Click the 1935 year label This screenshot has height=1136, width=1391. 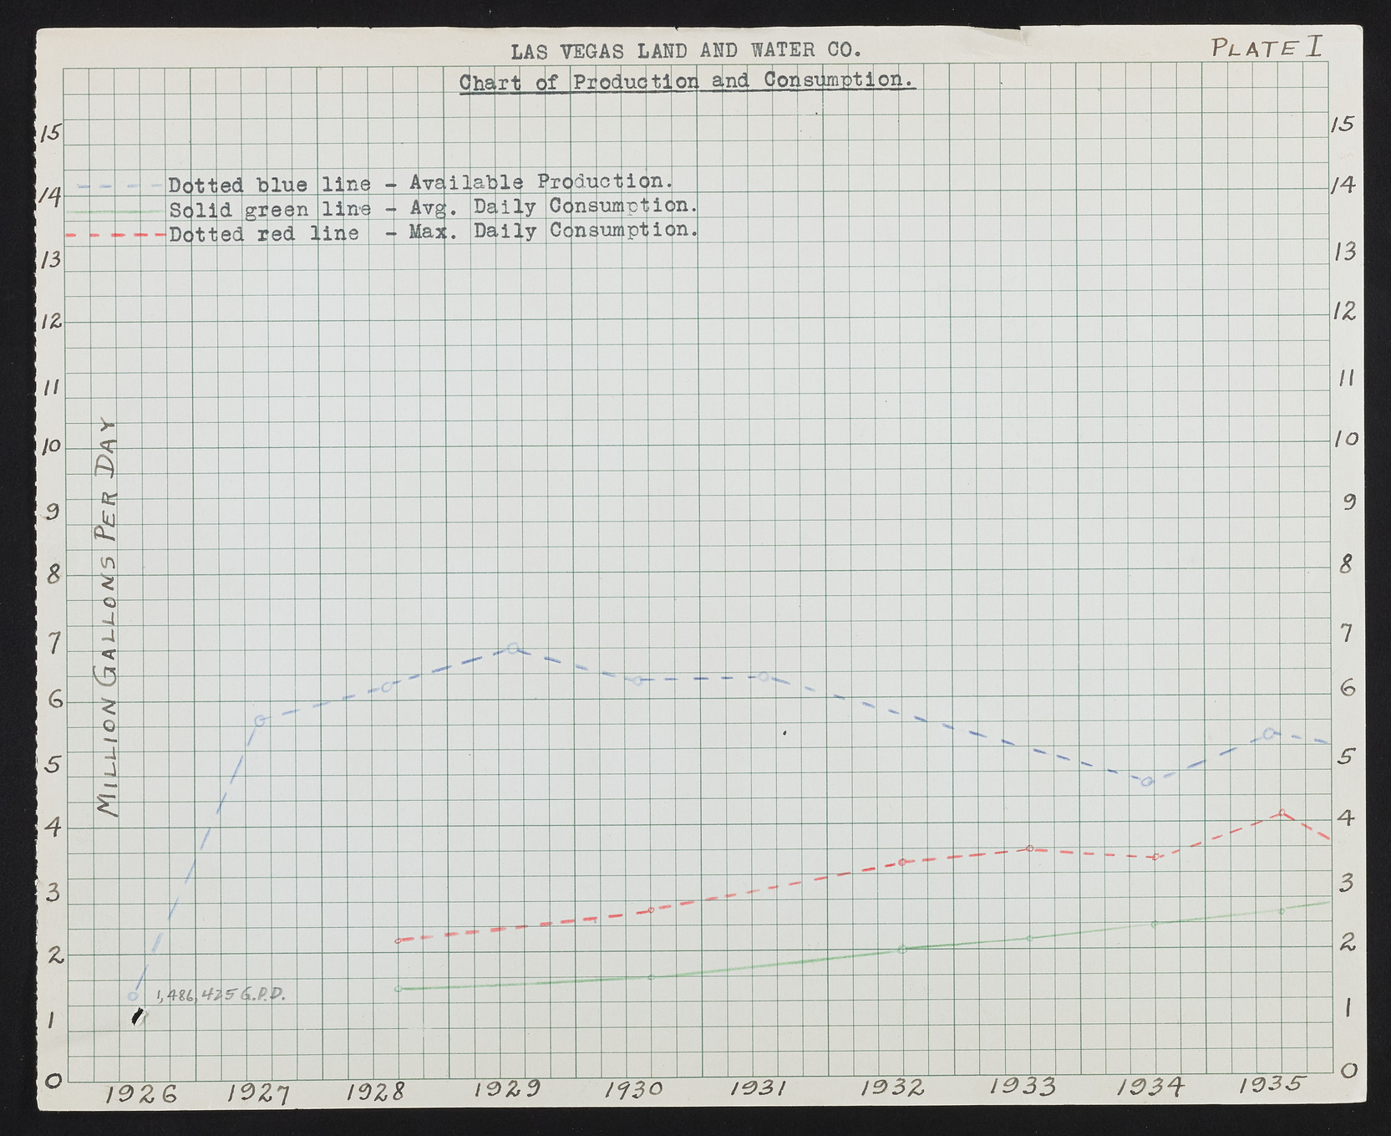coord(1271,1085)
